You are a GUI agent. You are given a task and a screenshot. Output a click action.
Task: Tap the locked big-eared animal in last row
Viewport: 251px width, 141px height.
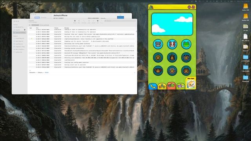pos(158,70)
